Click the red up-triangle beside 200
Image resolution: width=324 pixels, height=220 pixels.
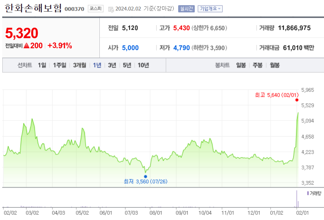pos(27,46)
